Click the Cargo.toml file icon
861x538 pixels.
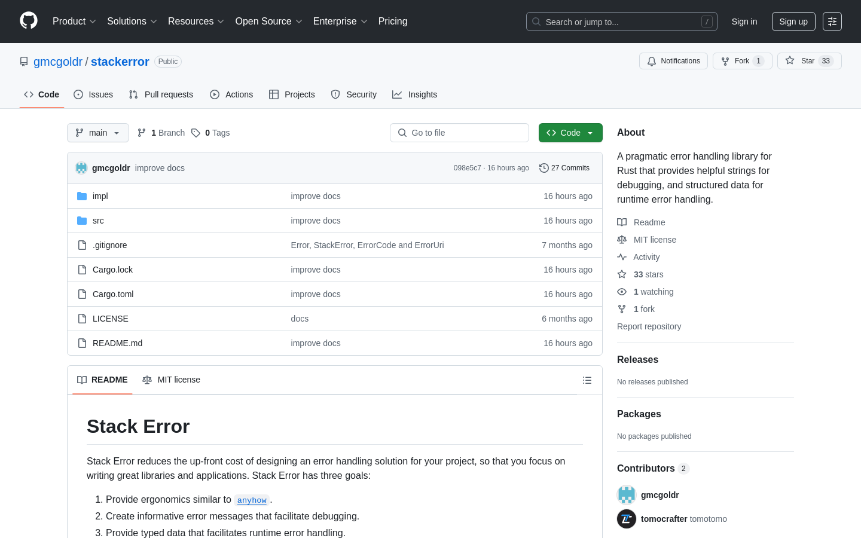[x=82, y=294]
